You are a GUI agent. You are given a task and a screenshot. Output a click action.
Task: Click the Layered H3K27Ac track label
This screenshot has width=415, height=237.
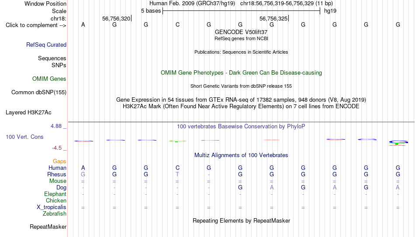28,113
